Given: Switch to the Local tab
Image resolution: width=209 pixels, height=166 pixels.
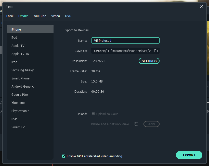Looking at the screenshot, I should (x=10, y=16).
